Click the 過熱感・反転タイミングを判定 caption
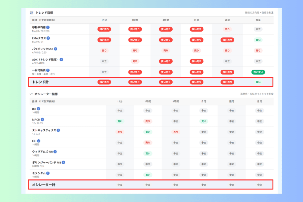The height and width of the screenshot is (202, 303). 257,94
